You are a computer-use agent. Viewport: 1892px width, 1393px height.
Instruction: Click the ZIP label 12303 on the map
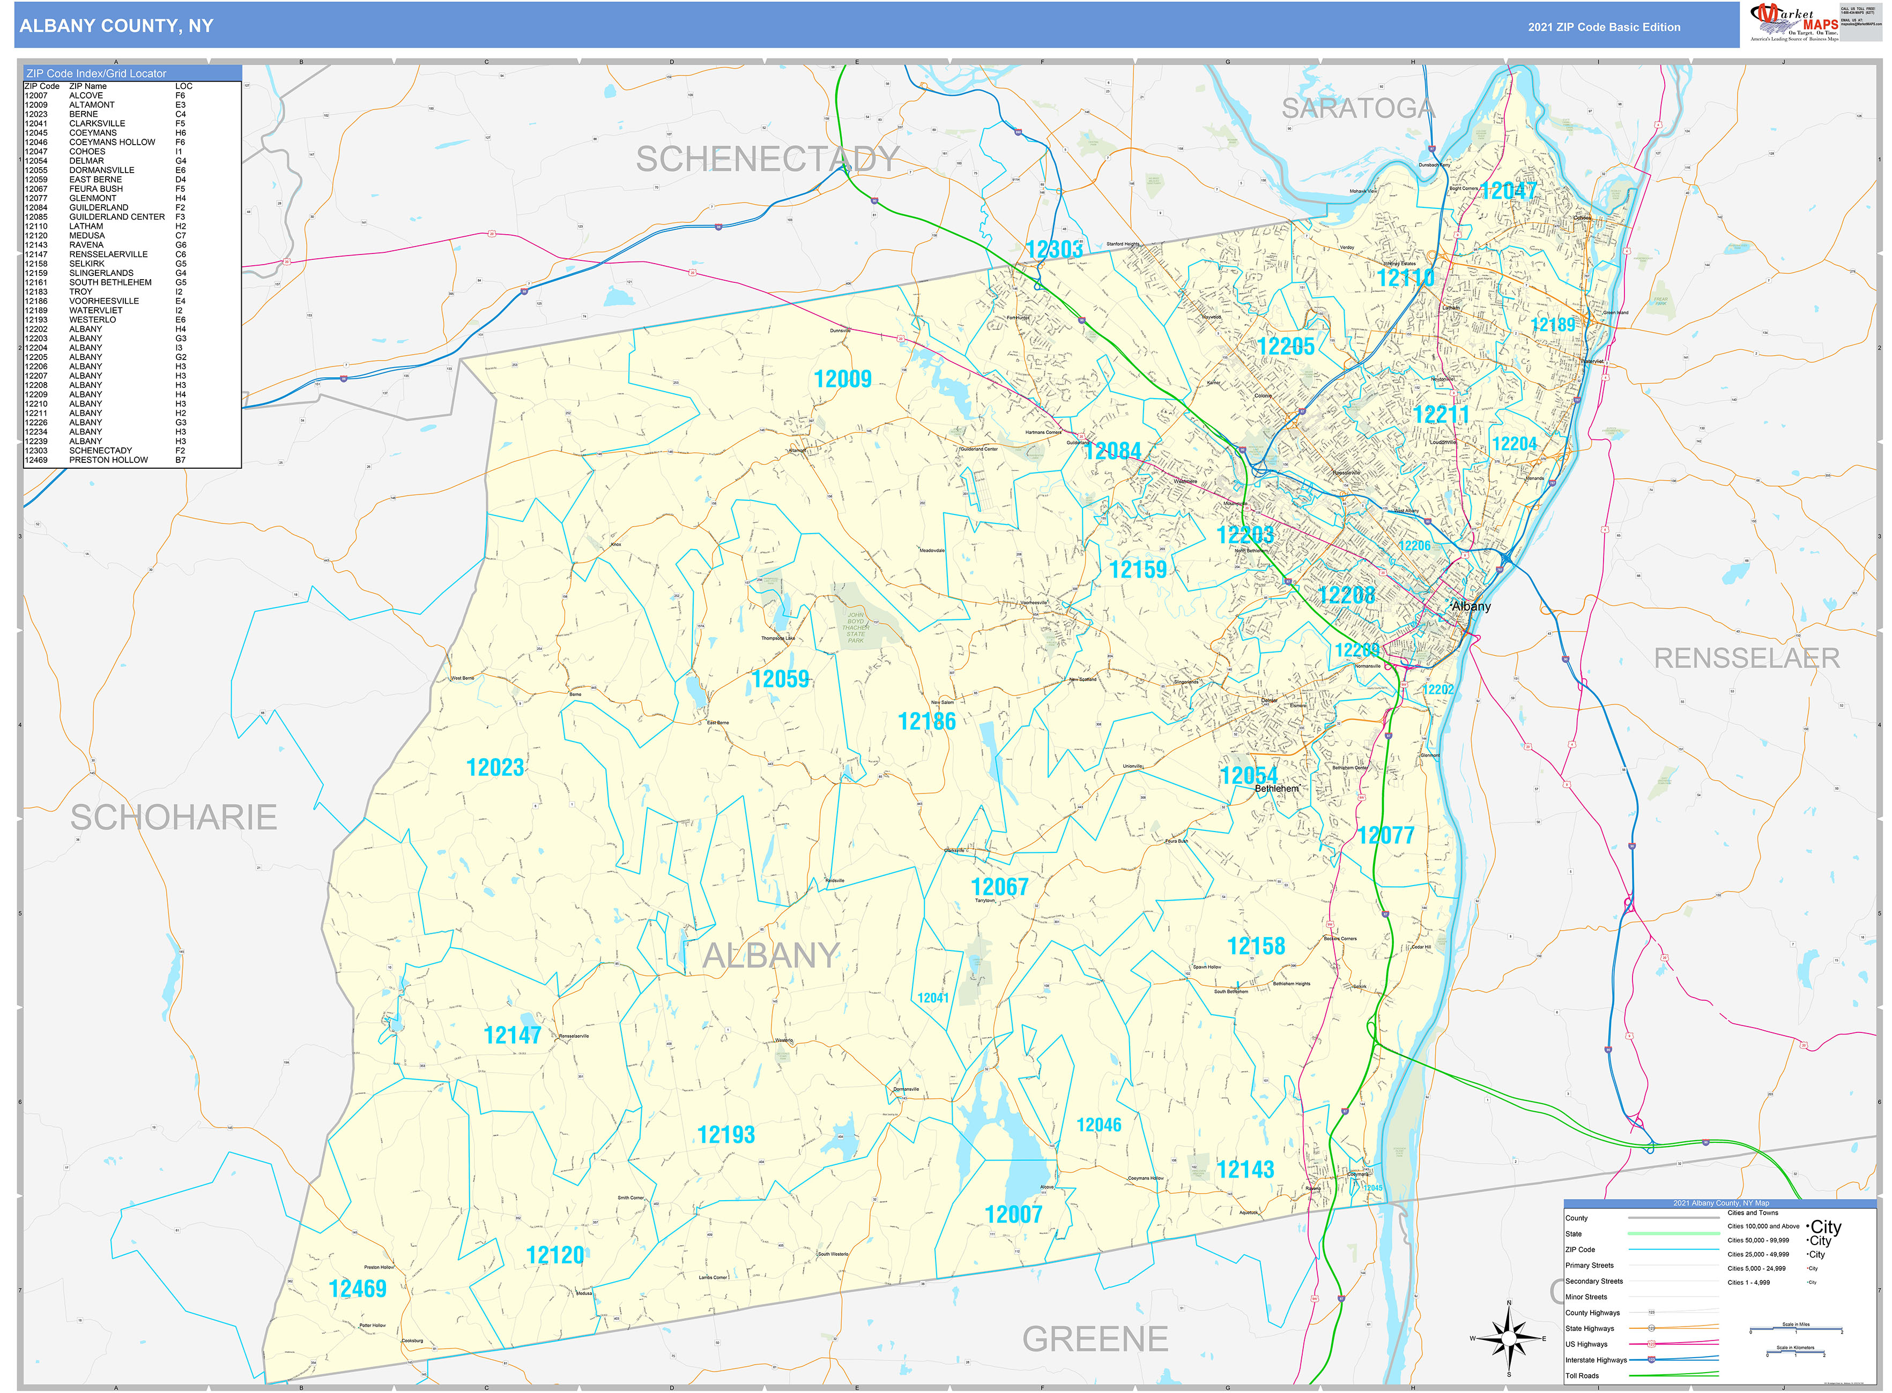tap(1054, 250)
